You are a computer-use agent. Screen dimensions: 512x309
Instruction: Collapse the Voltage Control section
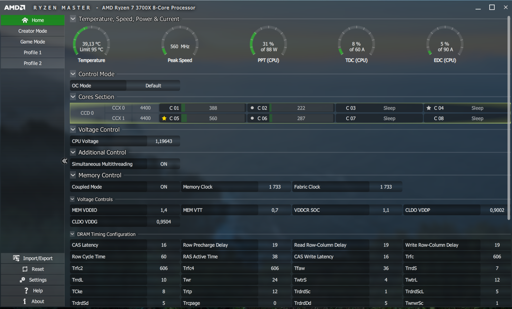[x=73, y=130]
